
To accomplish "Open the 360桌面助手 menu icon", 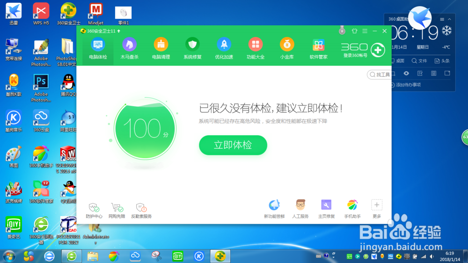I will pyautogui.click(x=442, y=19).
